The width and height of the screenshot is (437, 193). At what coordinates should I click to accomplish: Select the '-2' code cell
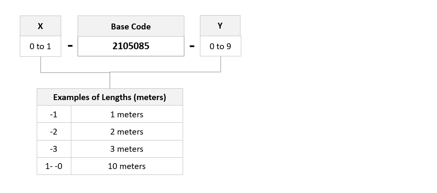(x=54, y=131)
